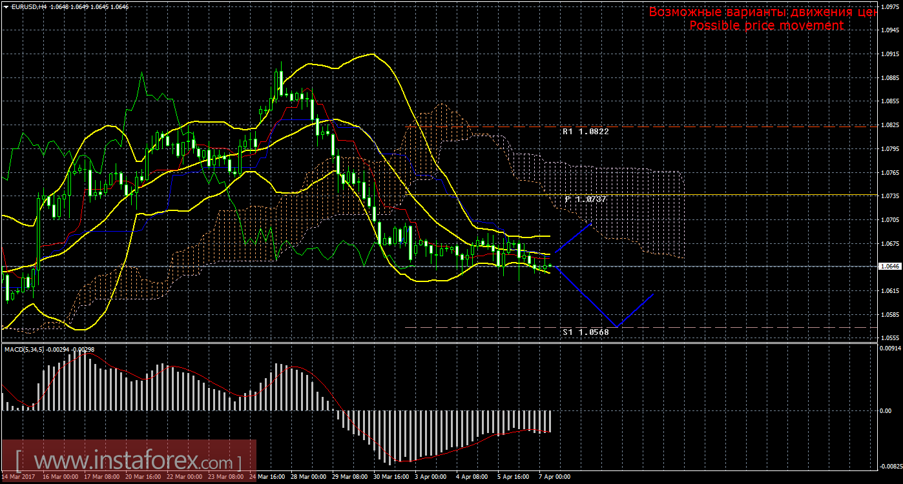Screen dimensions: 903x484
Task: Click the current price tag 1.0646
Action: [x=889, y=266]
